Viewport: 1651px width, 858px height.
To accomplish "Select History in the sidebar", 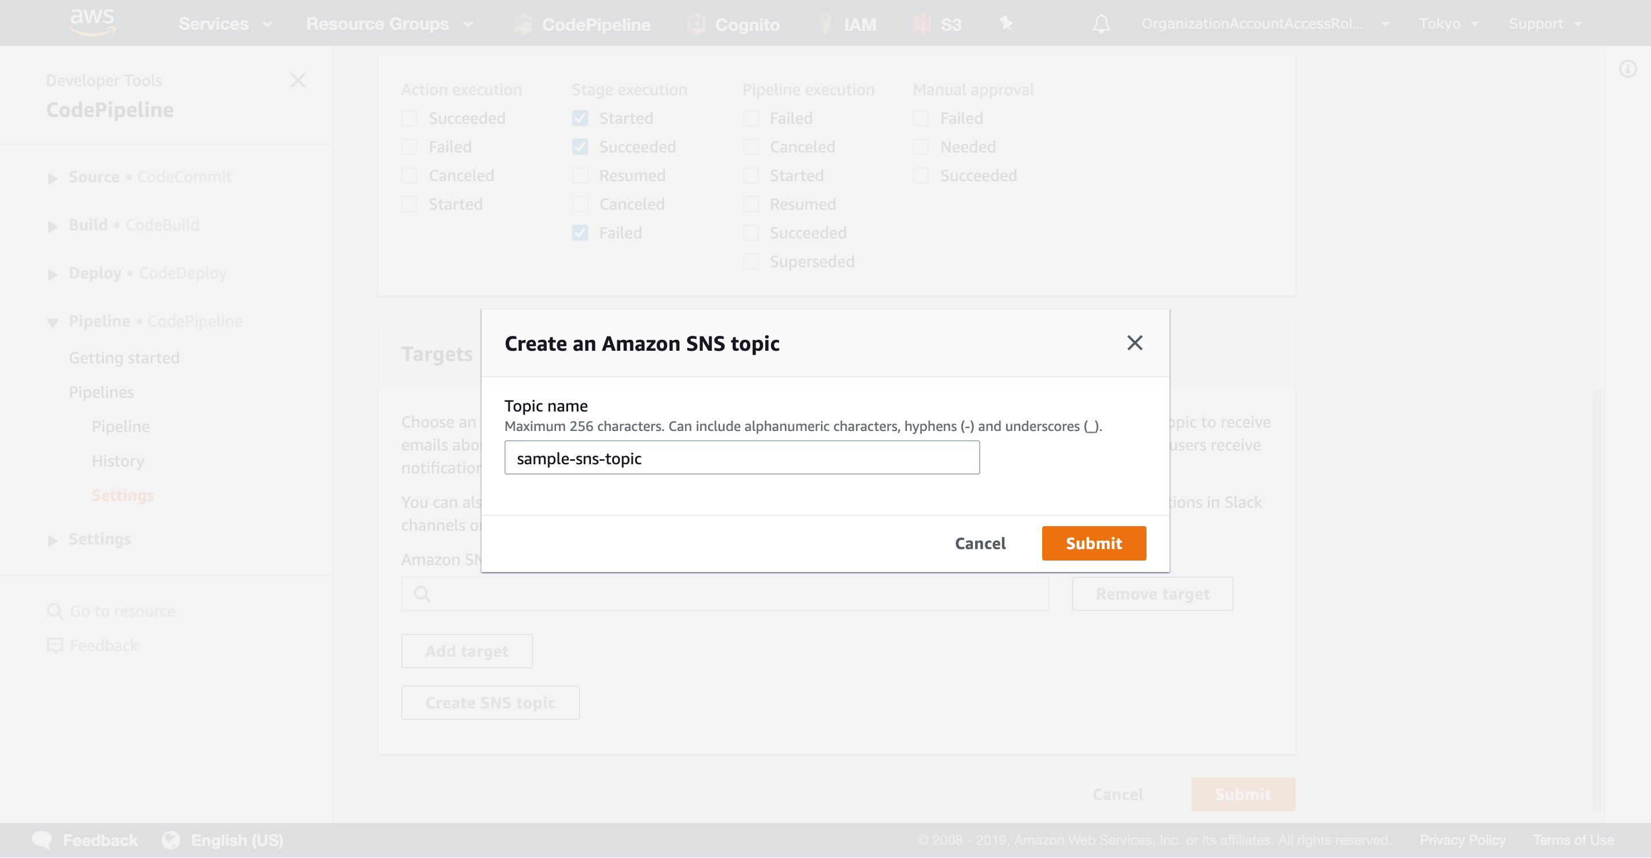I will tap(118, 461).
